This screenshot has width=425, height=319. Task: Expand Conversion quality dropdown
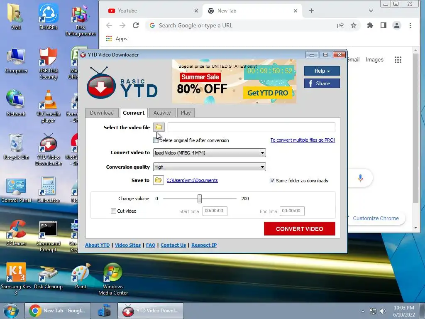(x=209, y=167)
